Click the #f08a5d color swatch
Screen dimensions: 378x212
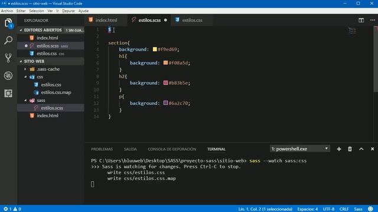click(x=165, y=63)
